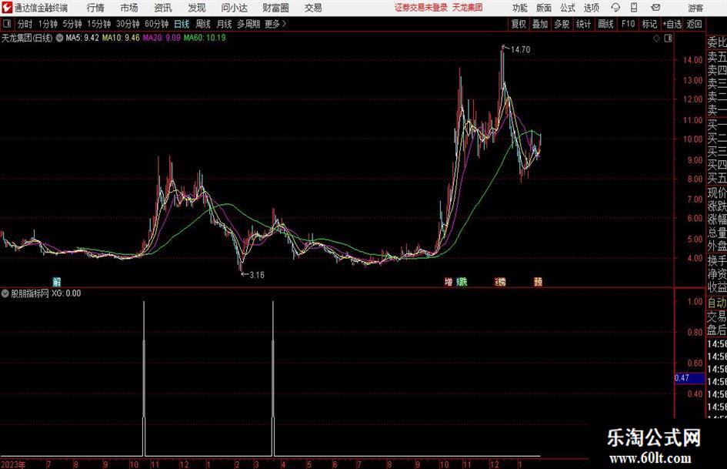Screen dimensions: 727x469
Task: Click the red 天龙集团 title link
Action: tap(468, 8)
